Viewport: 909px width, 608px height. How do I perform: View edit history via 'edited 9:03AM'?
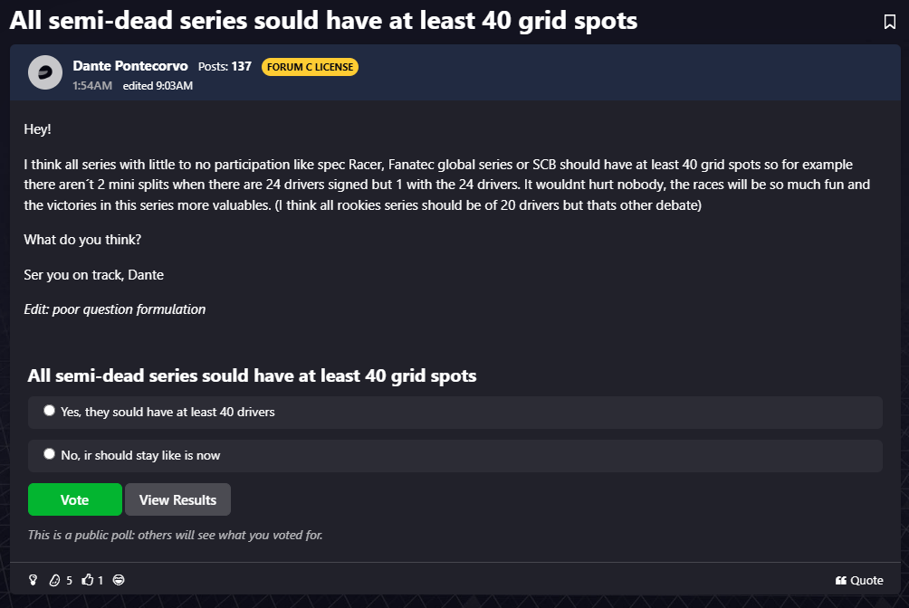[158, 86]
